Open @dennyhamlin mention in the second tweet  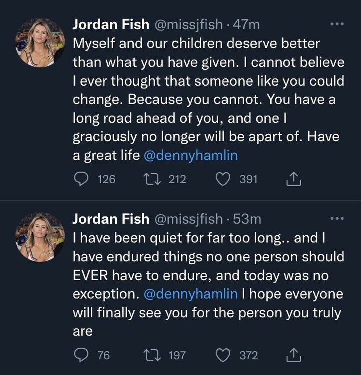tap(190, 294)
